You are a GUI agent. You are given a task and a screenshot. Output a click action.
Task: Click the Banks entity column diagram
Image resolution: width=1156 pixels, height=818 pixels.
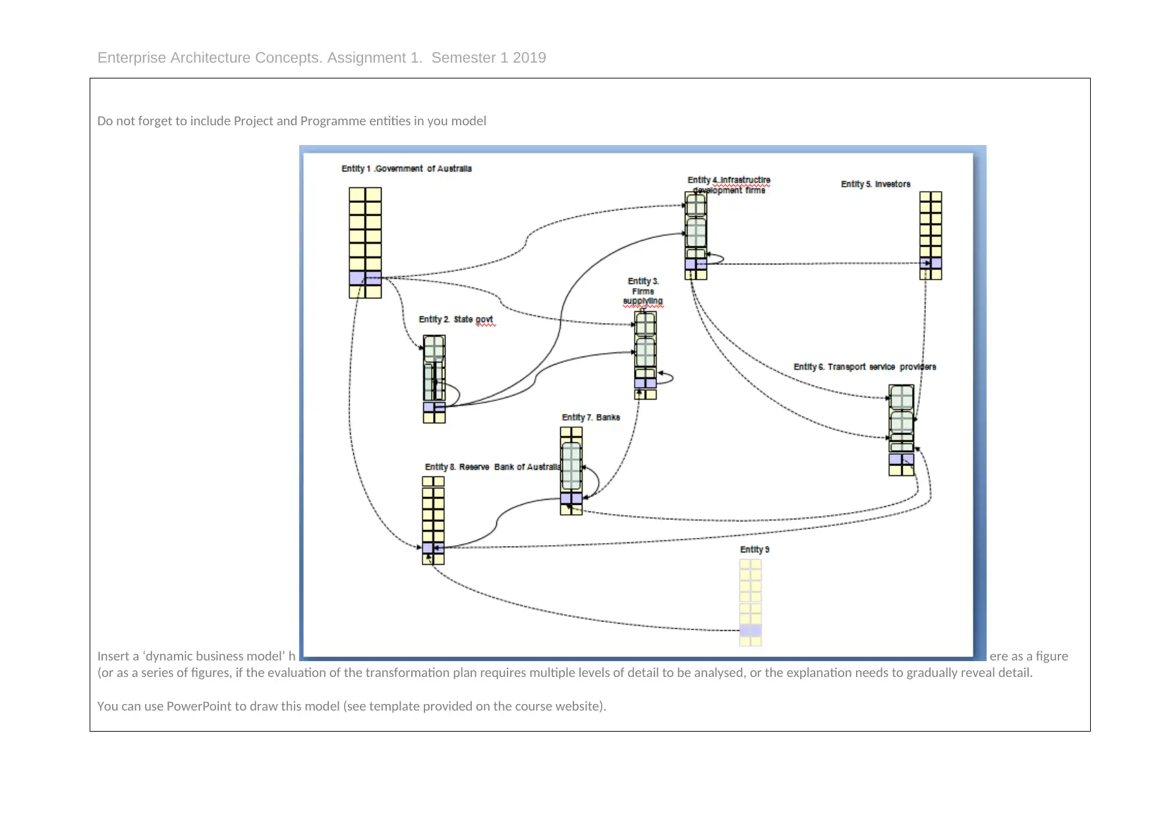click(x=571, y=471)
